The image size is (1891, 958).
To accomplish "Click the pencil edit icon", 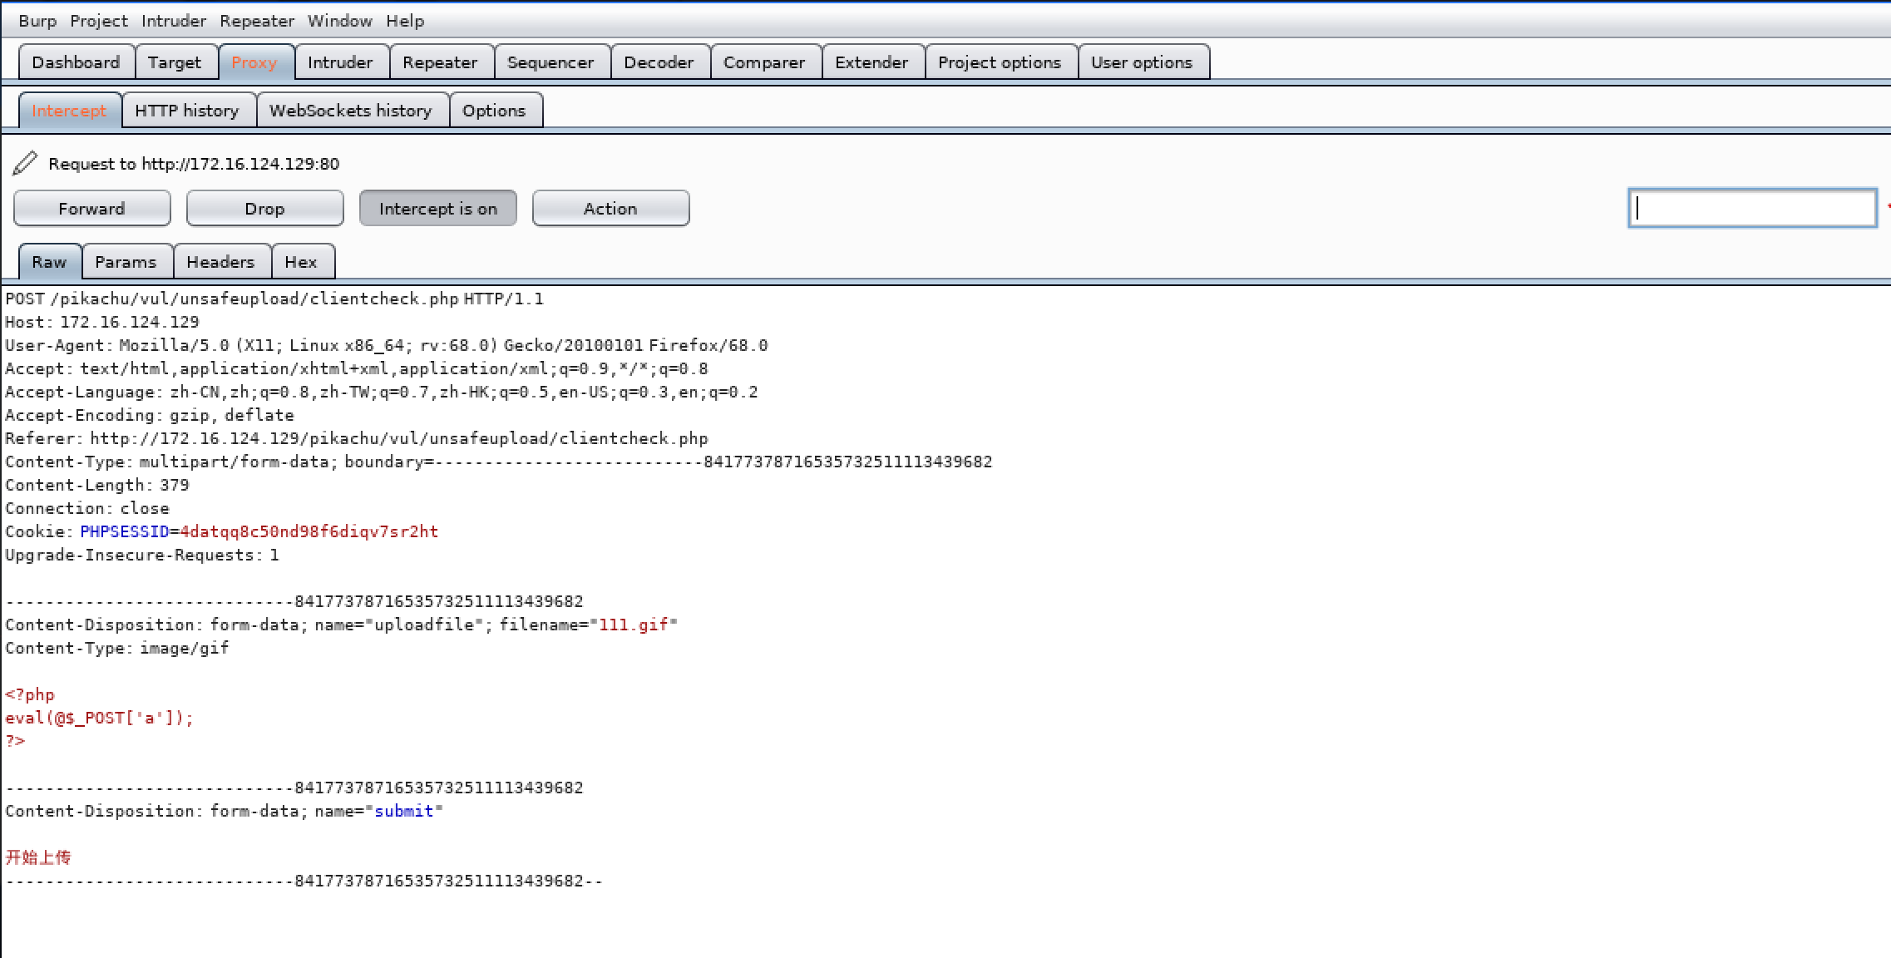I will pyautogui.click(x=25, y=163).
